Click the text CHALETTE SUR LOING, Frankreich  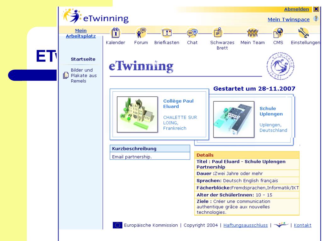(180, 123)
